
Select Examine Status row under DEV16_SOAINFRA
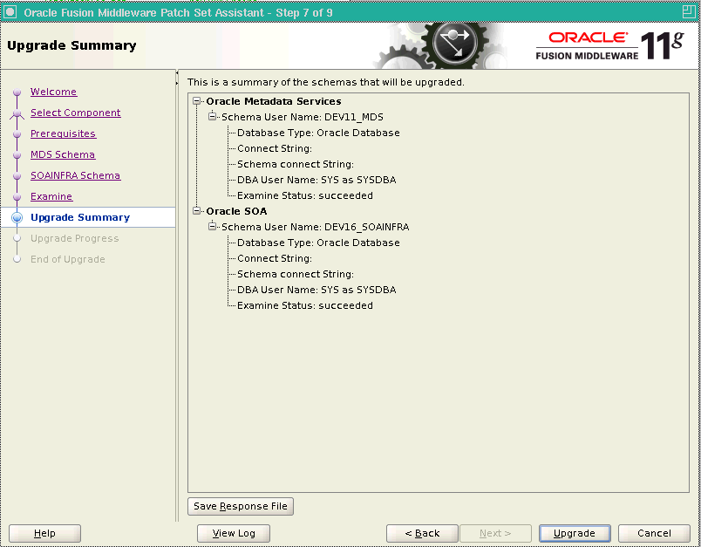click(305, 305)
